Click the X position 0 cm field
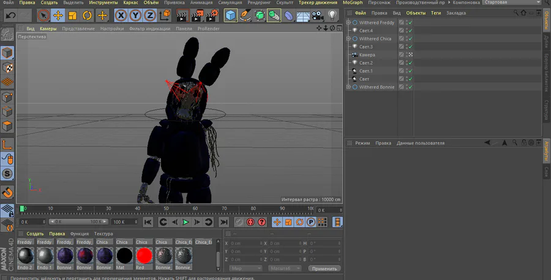 [x=246, y=243]
